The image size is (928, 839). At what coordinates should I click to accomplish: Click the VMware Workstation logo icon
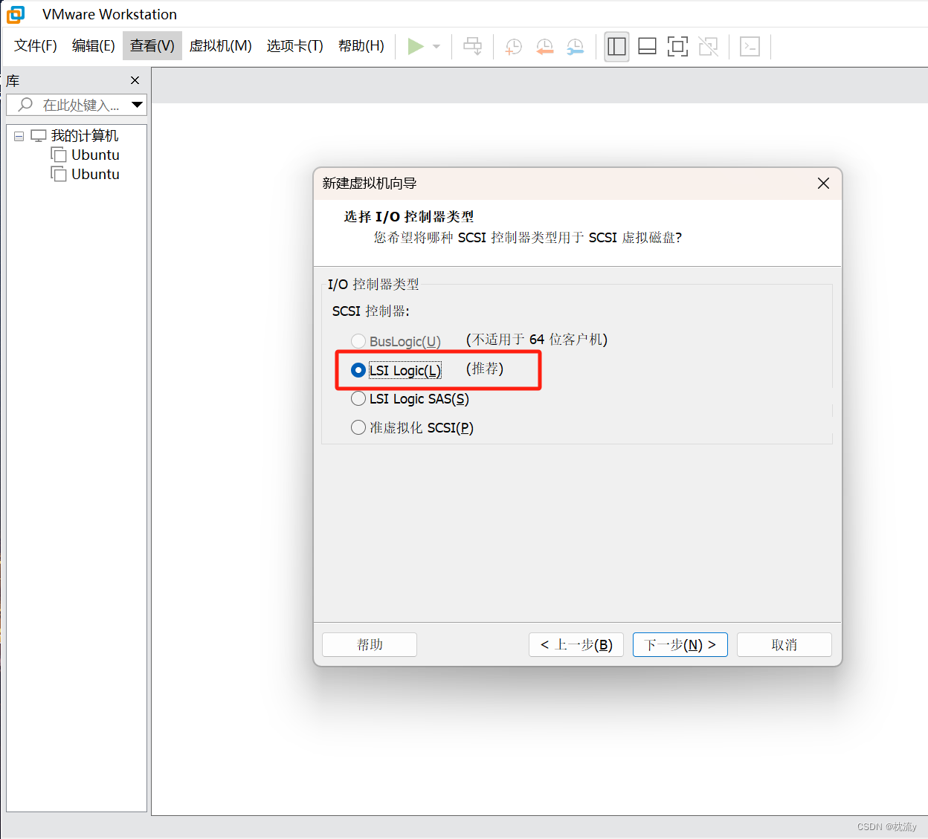[x=16, y=14]
